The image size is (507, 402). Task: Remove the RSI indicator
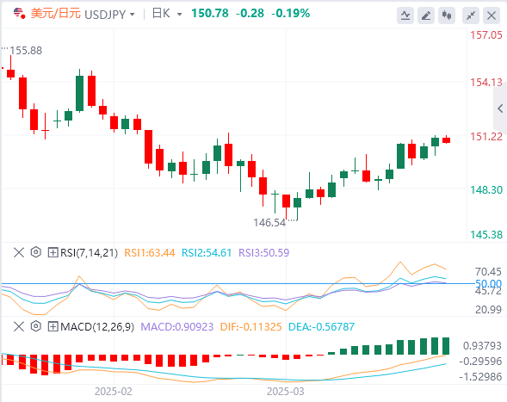click(19, 252)
